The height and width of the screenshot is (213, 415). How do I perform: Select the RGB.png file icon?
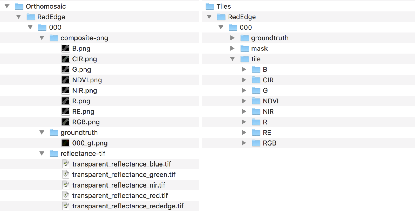coord(66,122)
